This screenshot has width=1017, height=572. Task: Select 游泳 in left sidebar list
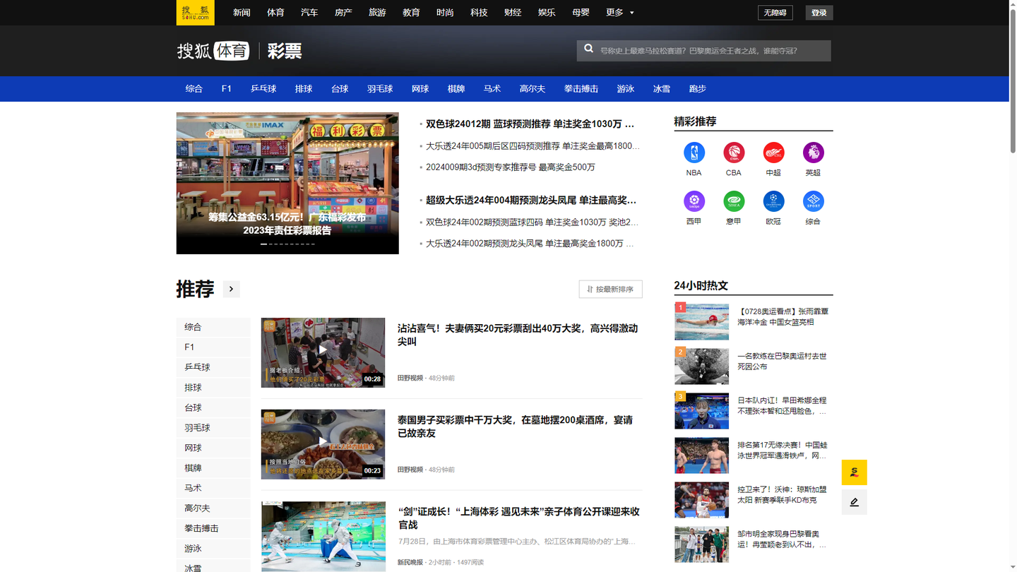point(213,549)
